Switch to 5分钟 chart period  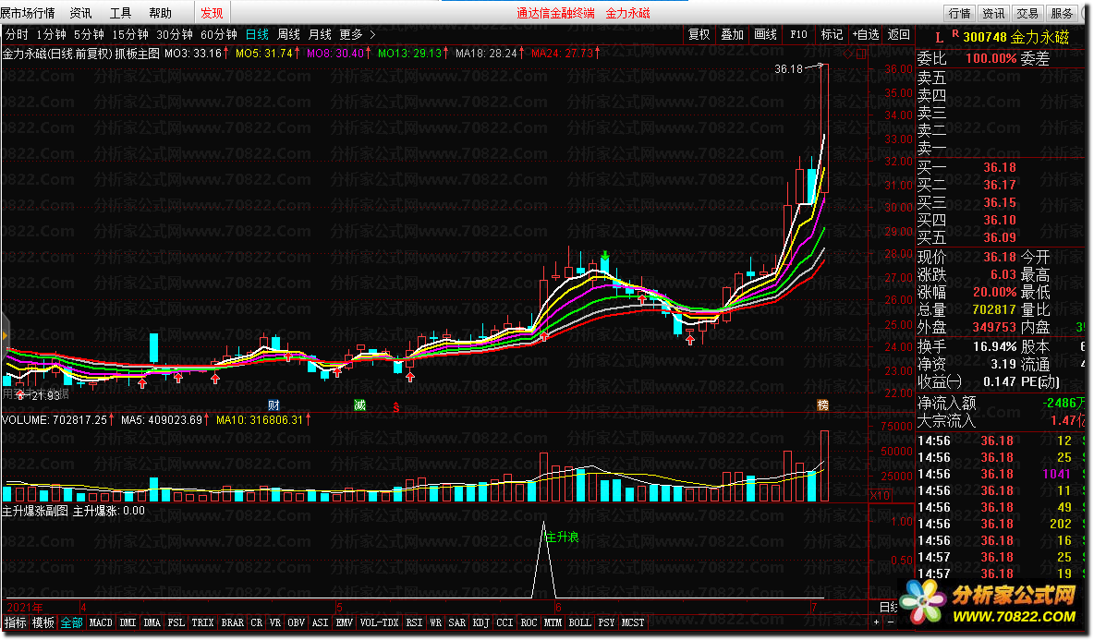(x=90, y=34)
